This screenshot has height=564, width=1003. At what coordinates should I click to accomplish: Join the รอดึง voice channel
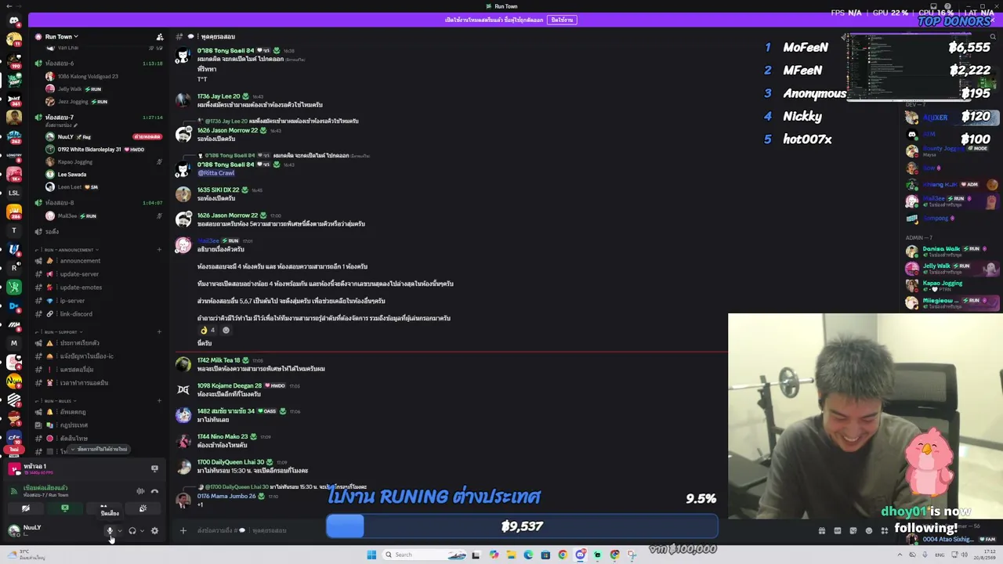52,232
